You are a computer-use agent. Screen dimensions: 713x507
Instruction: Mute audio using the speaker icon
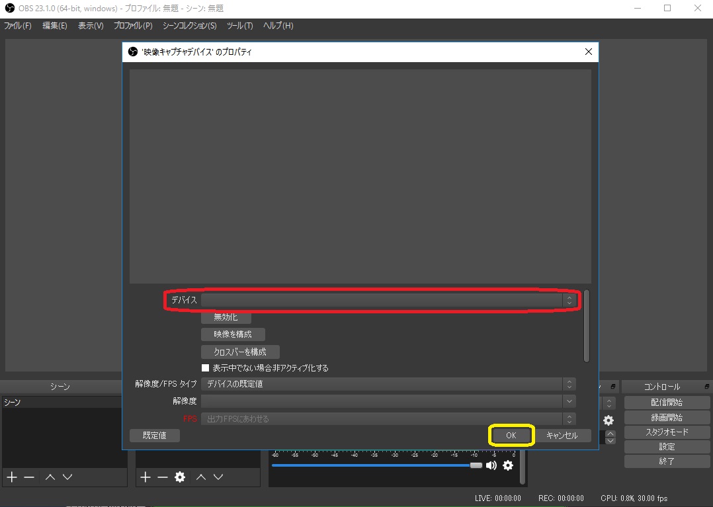click(x=491, y=465)
